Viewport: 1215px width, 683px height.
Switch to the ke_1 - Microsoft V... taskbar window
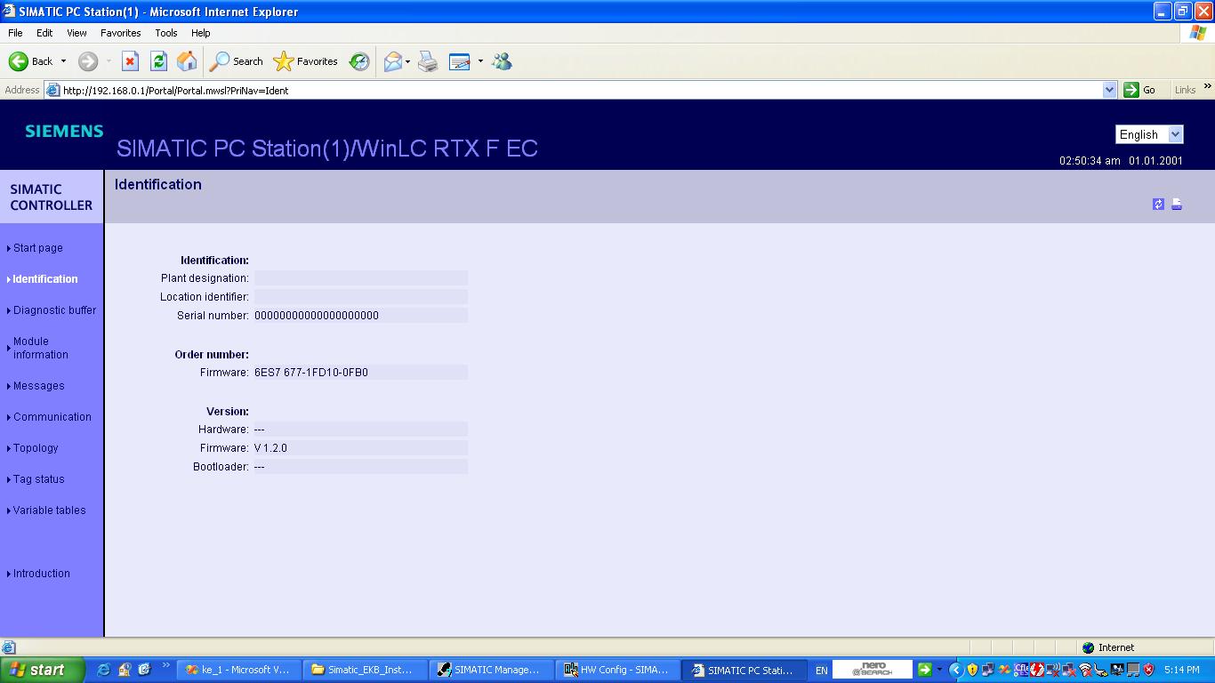(x=238, y=670)
